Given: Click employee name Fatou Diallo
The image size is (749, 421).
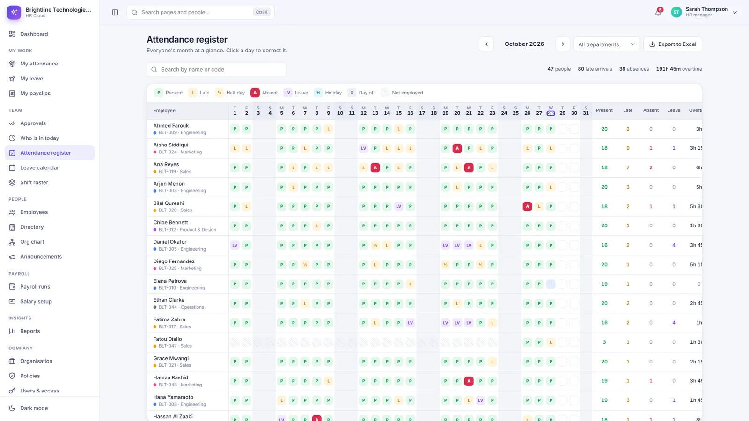Looking at the screenshot, I should click(x=168, y=339).
